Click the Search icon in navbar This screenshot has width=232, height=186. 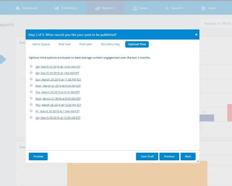coord(167,8)
